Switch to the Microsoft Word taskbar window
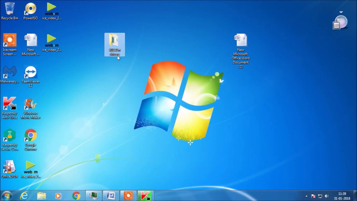 click(x=111, y=196)
